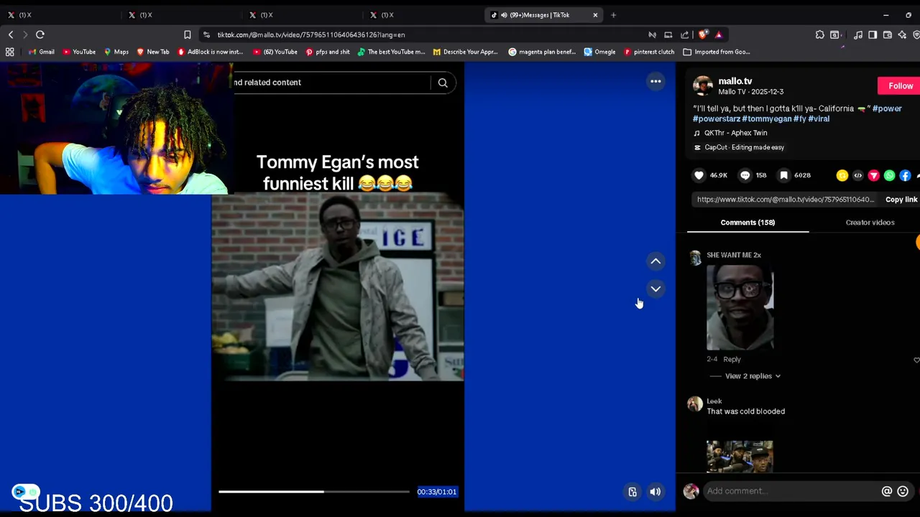920x517 pixels.
Task: Switch to the first X browser tab
Action: pyautogui.click(x=60, y=15)
